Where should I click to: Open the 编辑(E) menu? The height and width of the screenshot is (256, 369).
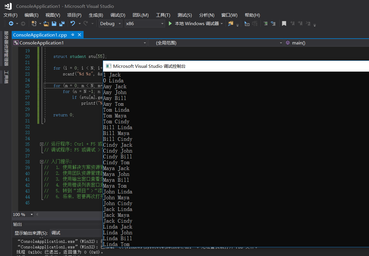coord(32,15)
